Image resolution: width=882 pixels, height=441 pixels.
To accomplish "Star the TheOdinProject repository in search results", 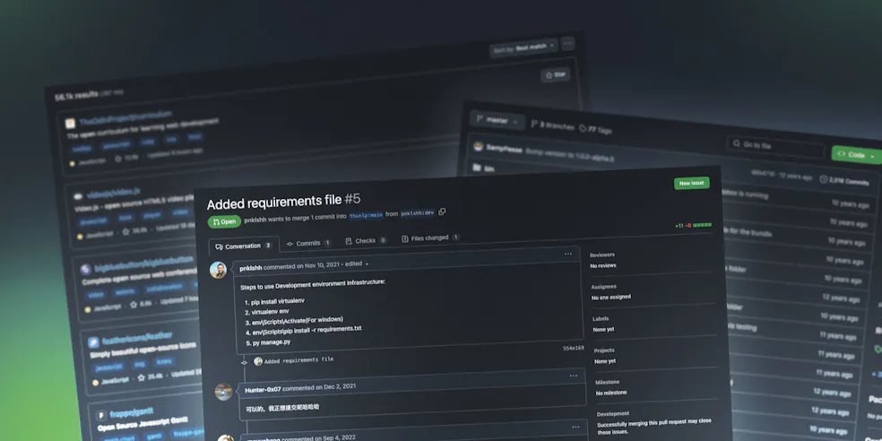I will [x=555, y=74].
